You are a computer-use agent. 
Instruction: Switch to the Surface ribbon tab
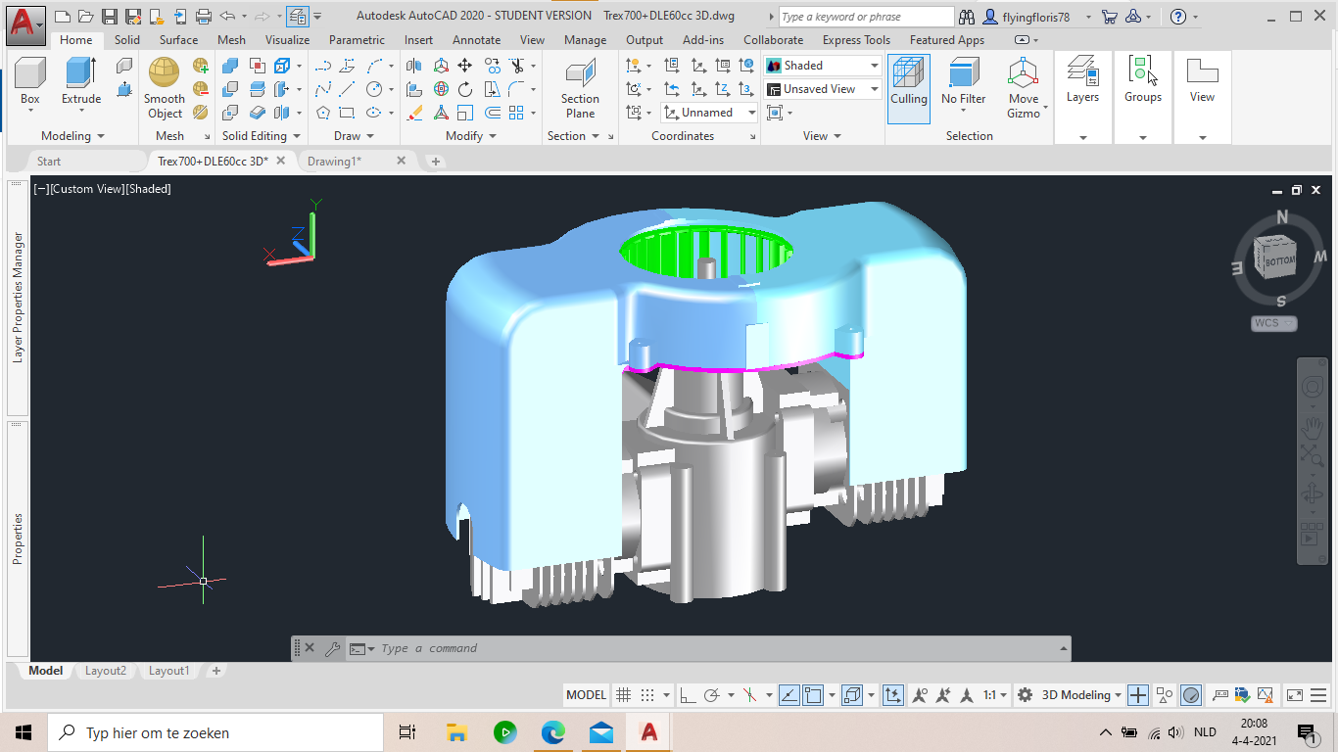178,40
